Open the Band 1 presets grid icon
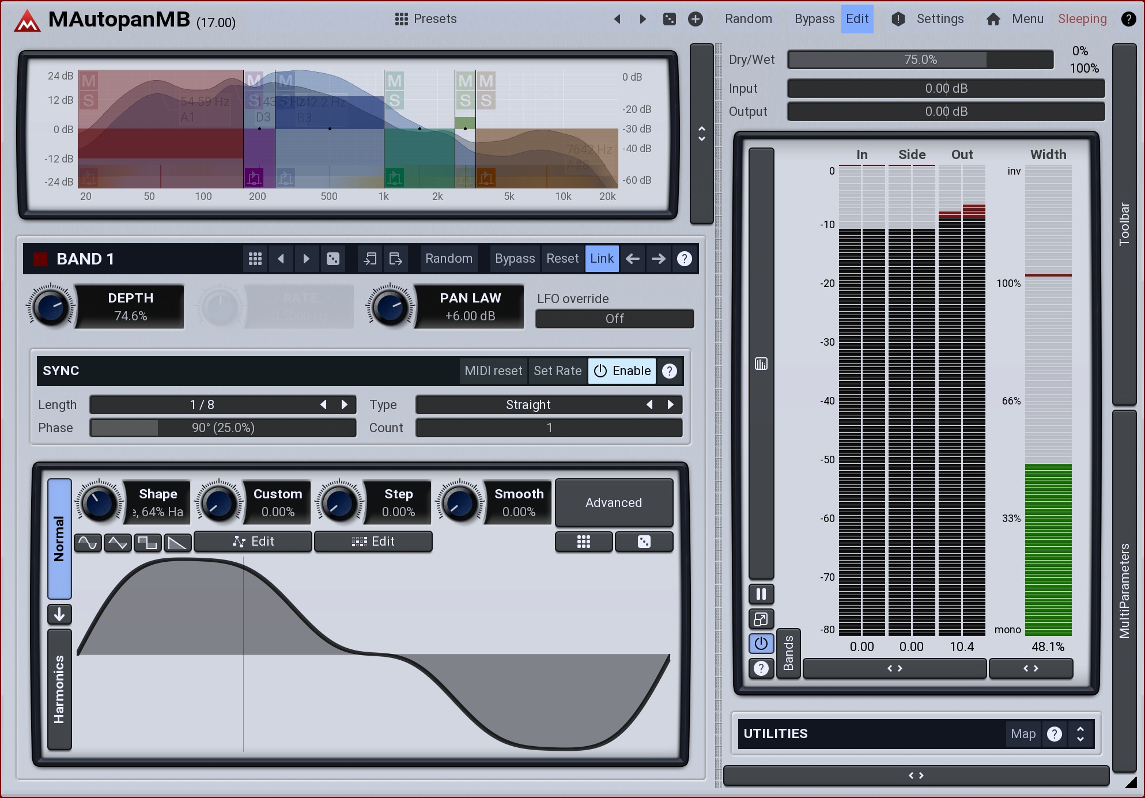 [x=255, y=259]
